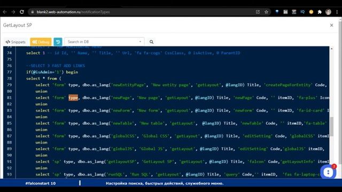Image resolution: width=342 pixels, height=192 pixels.
Task: Reload the current browser page
Action: (x=22, y=12)
